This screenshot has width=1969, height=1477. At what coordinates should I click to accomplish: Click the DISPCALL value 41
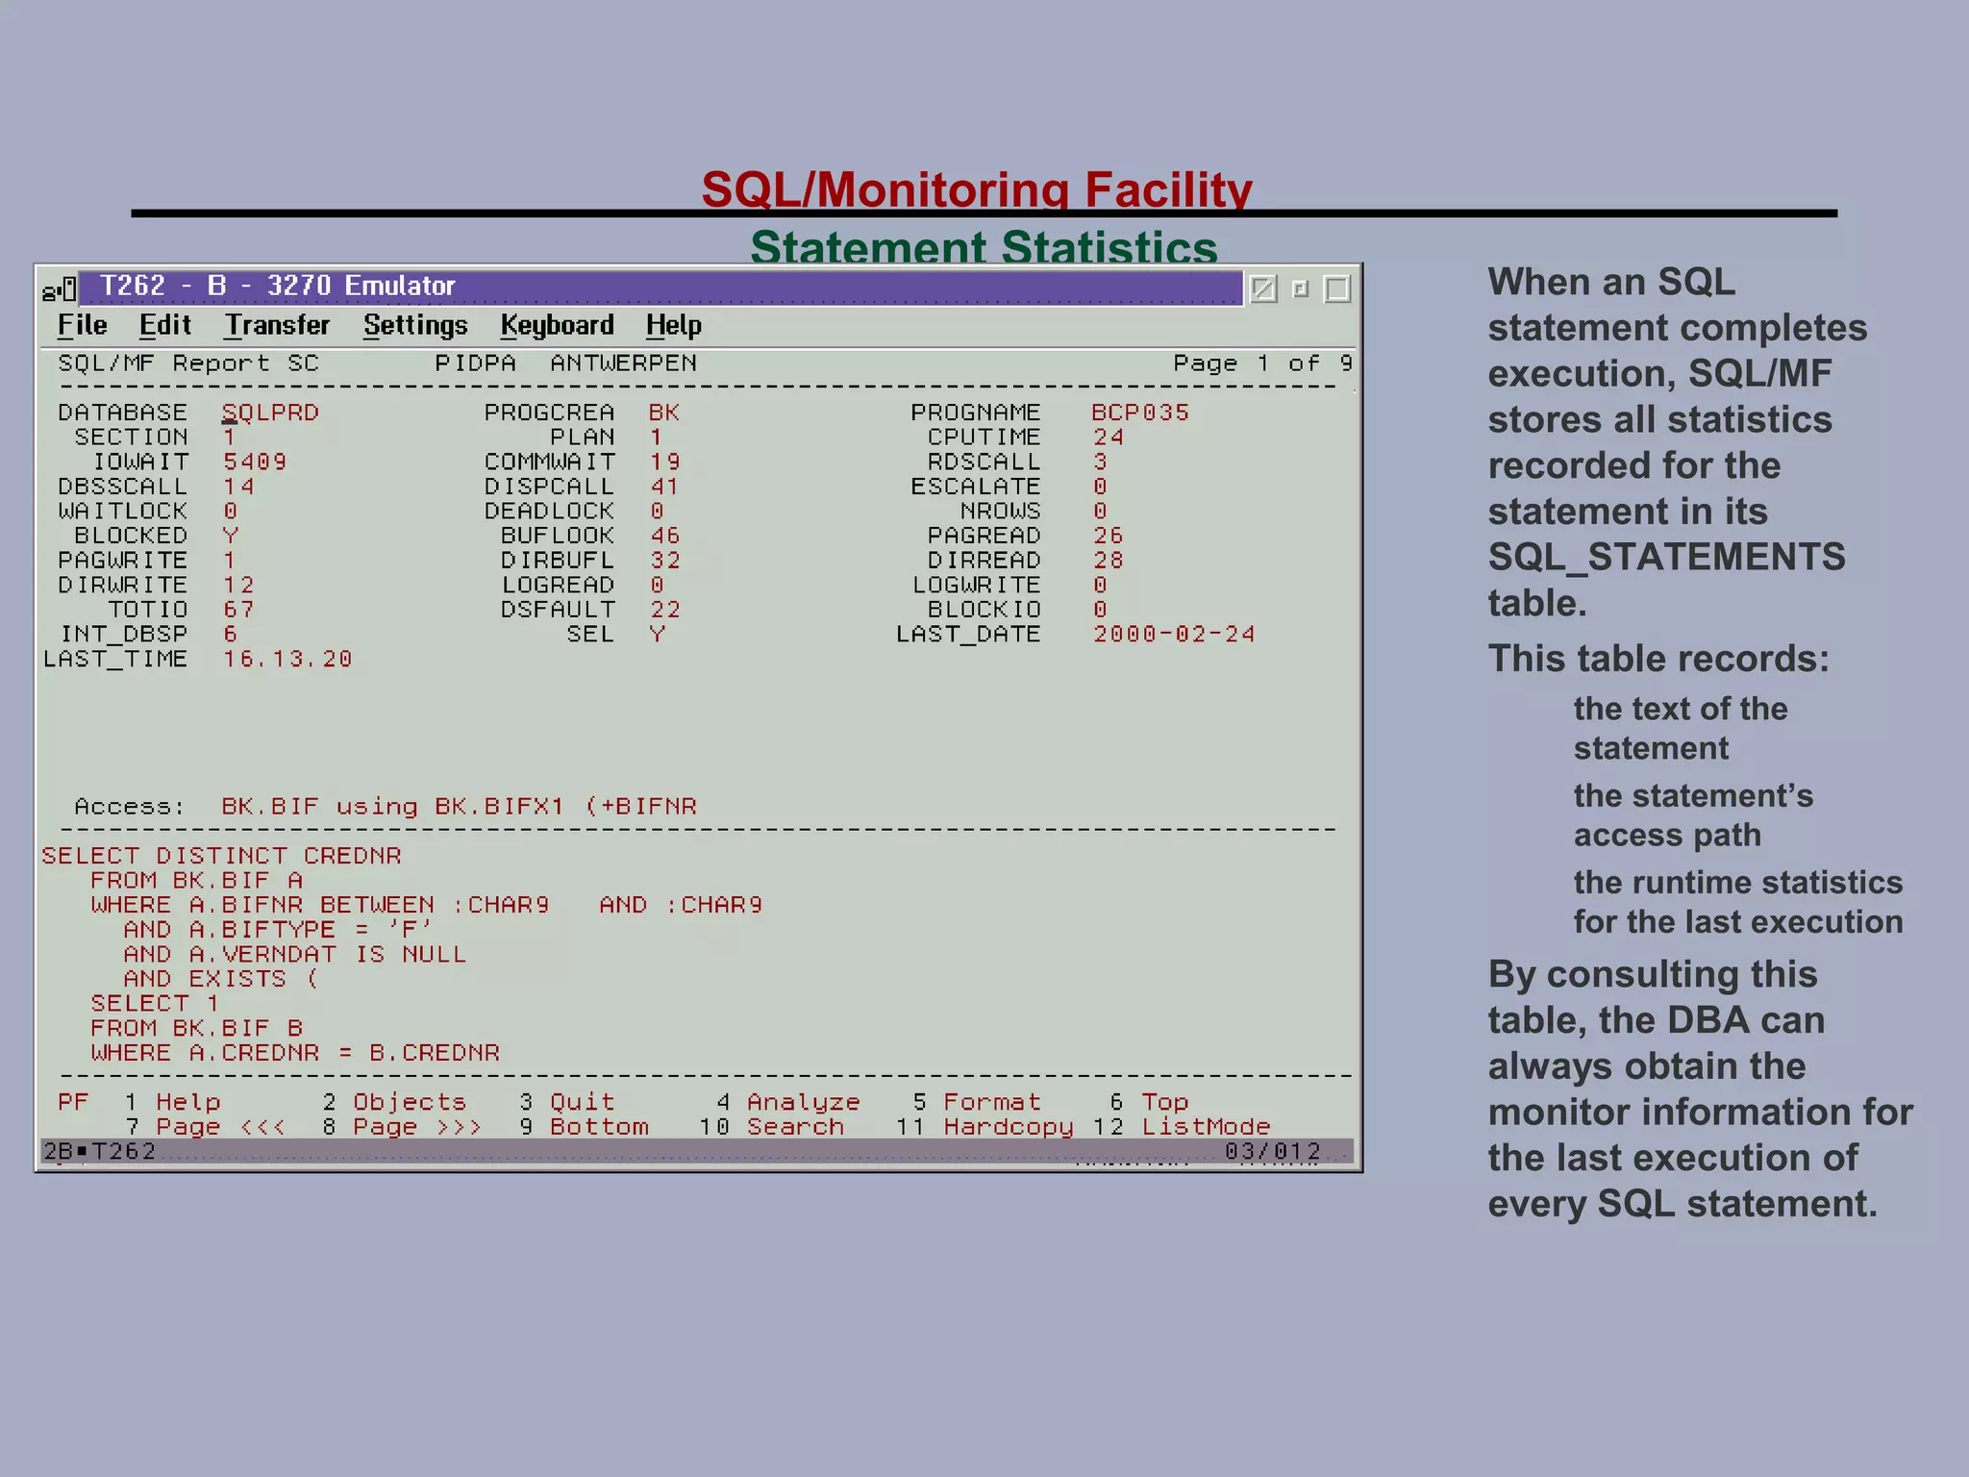[x=664, y=487]
